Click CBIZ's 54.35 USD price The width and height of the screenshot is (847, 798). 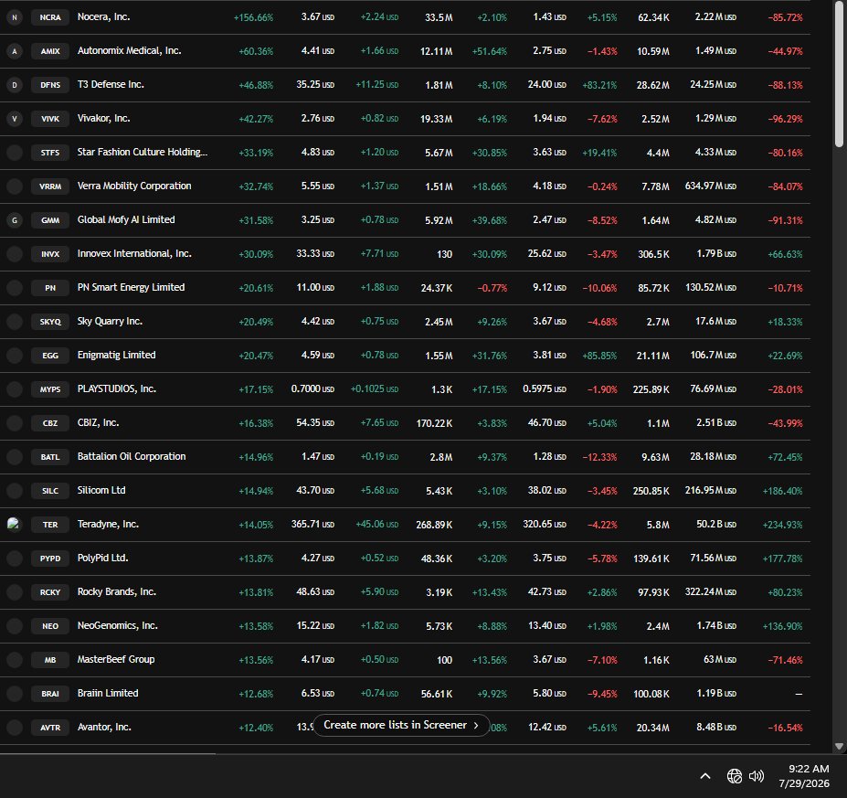(315, 422)
